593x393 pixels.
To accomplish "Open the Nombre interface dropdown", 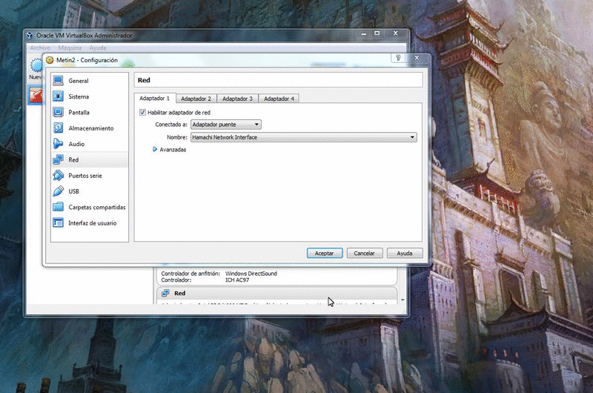I will pos(304,137).
